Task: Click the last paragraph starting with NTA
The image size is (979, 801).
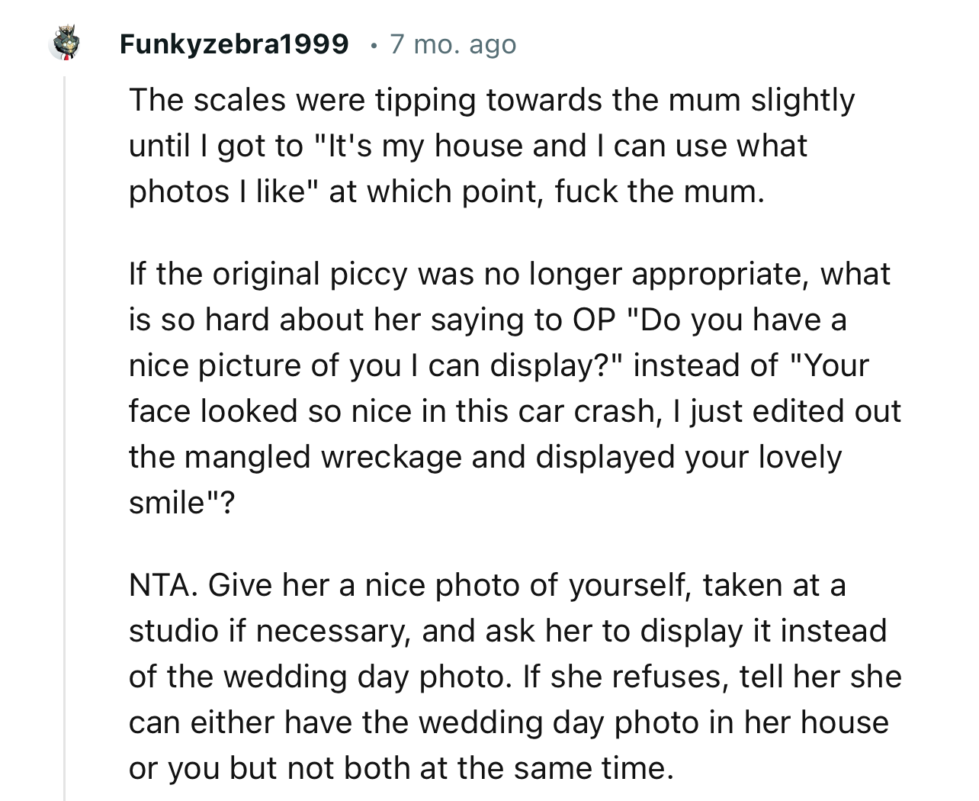Action: pyautogui.click(x=511, y=676)
